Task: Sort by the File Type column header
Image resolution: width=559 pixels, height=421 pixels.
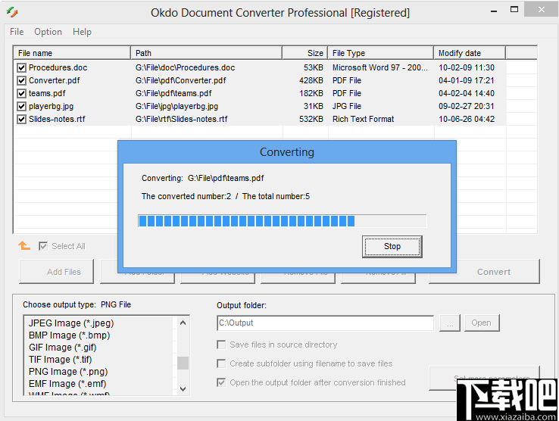Action: click(380, 53)
